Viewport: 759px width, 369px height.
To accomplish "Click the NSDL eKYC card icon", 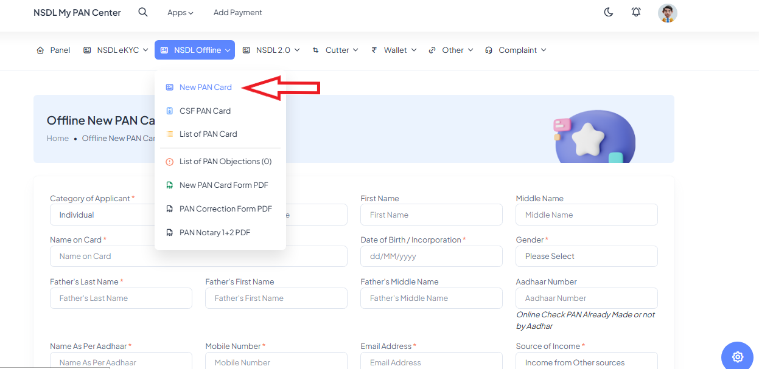I will click(87, 50).
